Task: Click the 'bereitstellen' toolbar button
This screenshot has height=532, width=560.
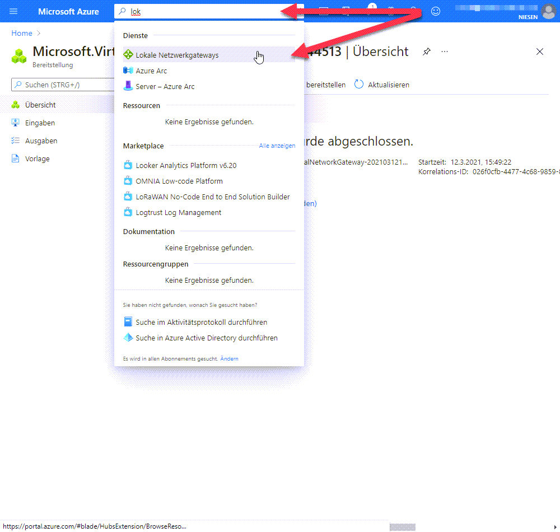Action: (x=326, y=85)
